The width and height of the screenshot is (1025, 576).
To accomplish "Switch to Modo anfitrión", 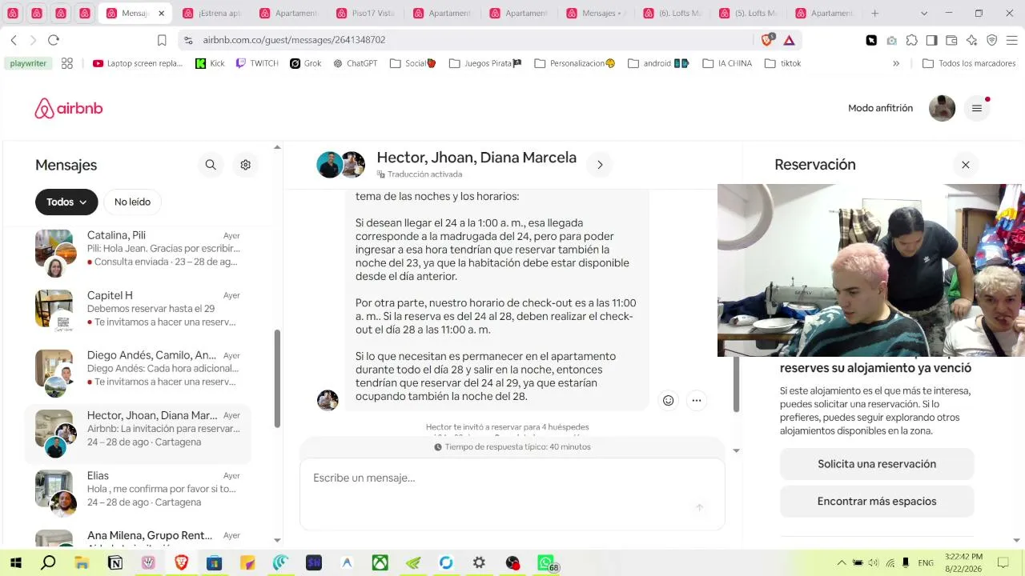I will tap(880, 108).
